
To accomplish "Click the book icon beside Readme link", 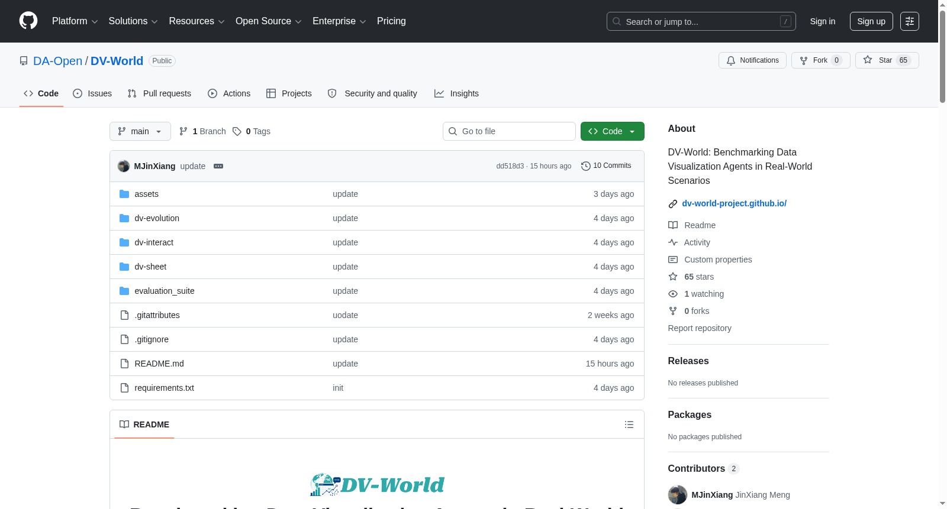I will [673, 225].
